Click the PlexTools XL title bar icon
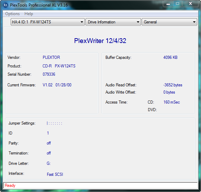201x192 pixels. pyautogui.click(x=6, y=5)
